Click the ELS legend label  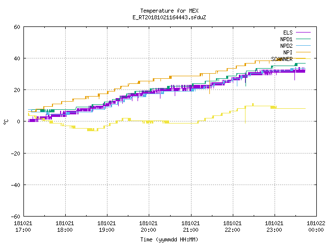pos(288,33)
